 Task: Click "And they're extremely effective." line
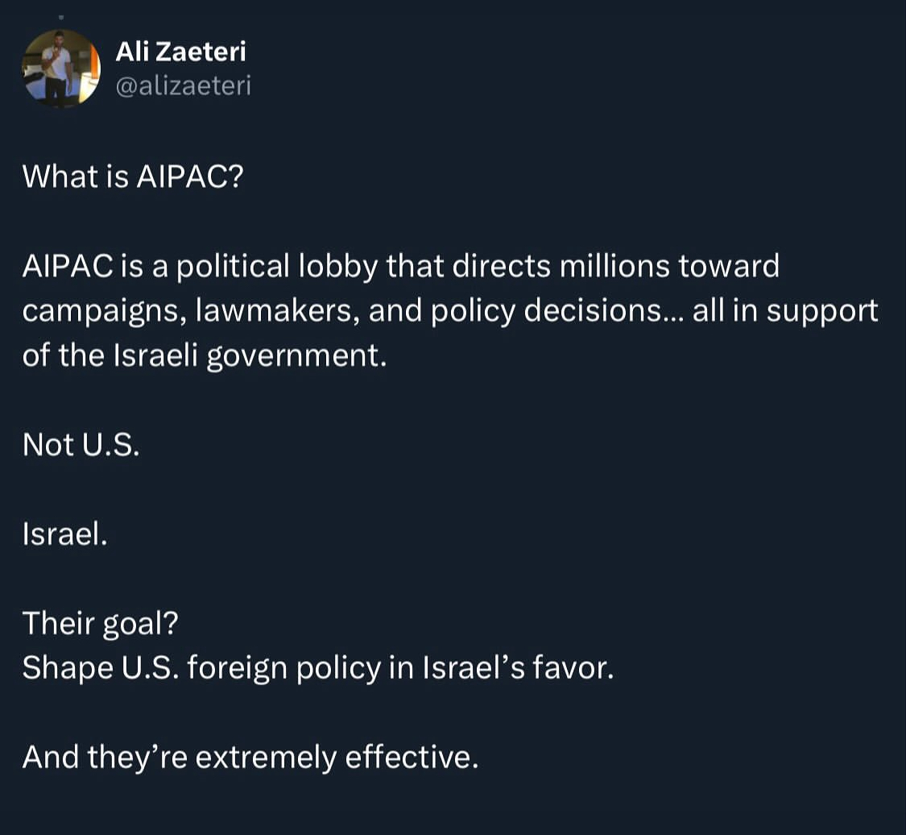coord(250,757)
